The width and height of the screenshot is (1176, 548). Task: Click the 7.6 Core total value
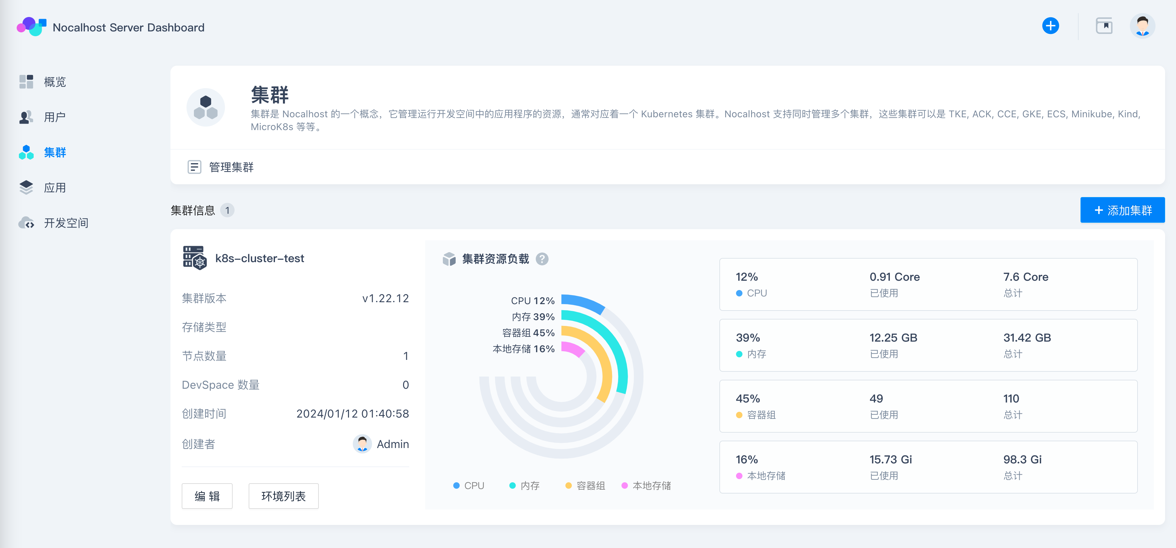[1026, 277]
